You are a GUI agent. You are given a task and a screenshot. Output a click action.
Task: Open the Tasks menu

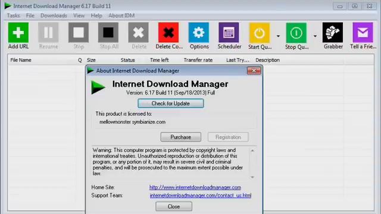click(x=13, y=15)
